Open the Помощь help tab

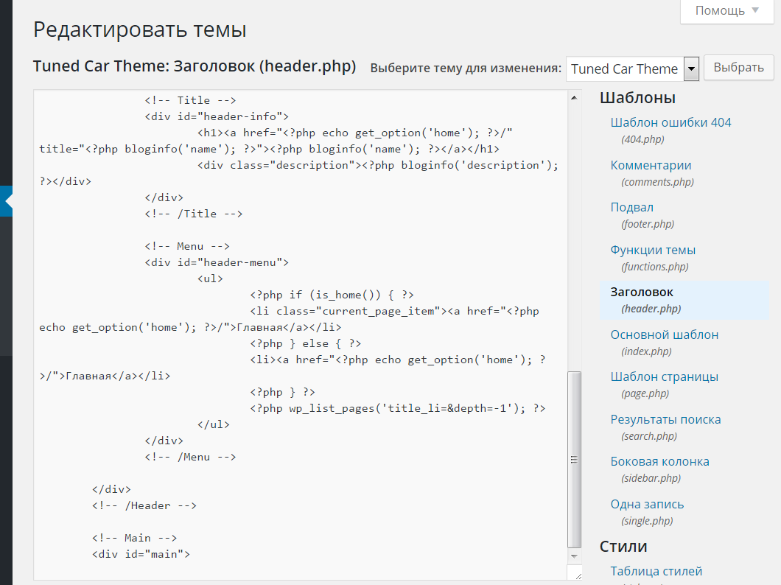point(726,11)
